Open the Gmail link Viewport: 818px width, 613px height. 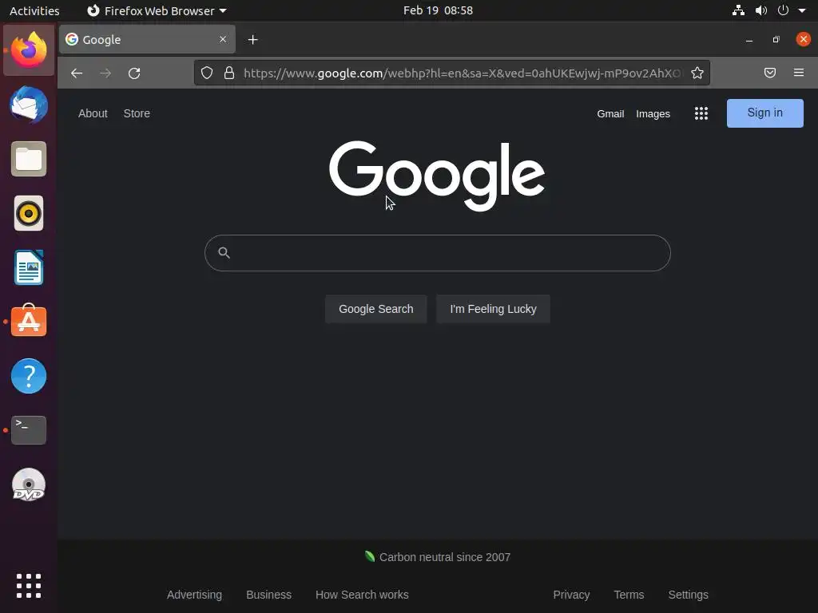tap(610, 113)
